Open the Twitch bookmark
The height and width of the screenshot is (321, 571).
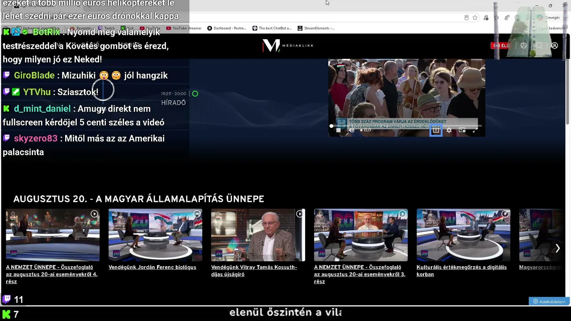coord(106,28)
